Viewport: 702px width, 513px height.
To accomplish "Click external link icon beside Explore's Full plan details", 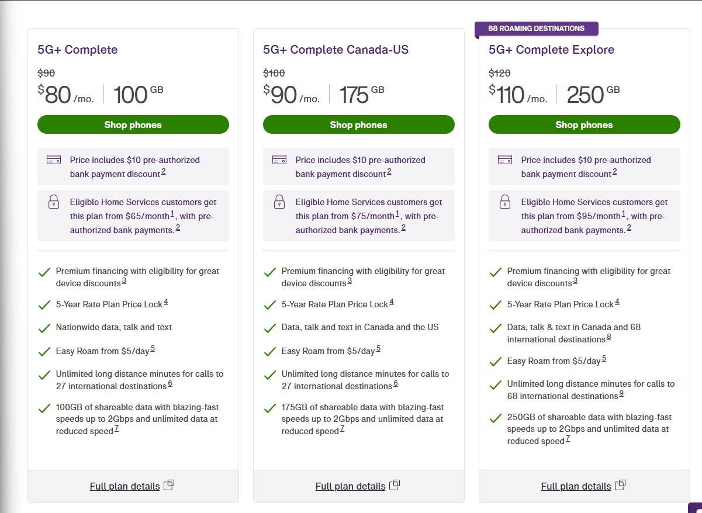I will tap(620, 484).
